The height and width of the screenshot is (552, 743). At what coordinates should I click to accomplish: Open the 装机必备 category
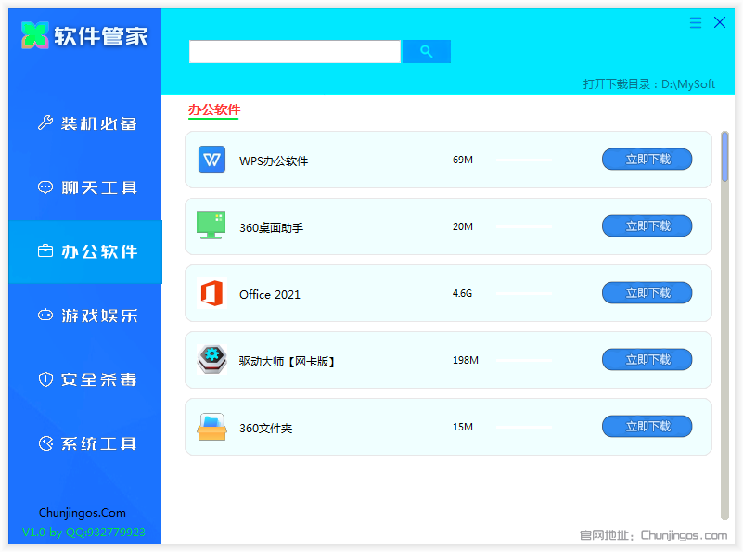click(85, 123)
